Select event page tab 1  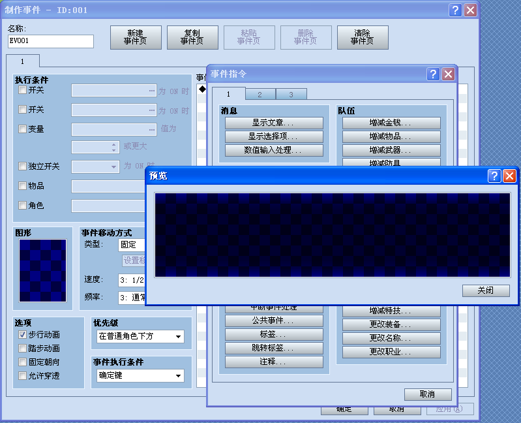pyautogui.click(x=23, y=61)
